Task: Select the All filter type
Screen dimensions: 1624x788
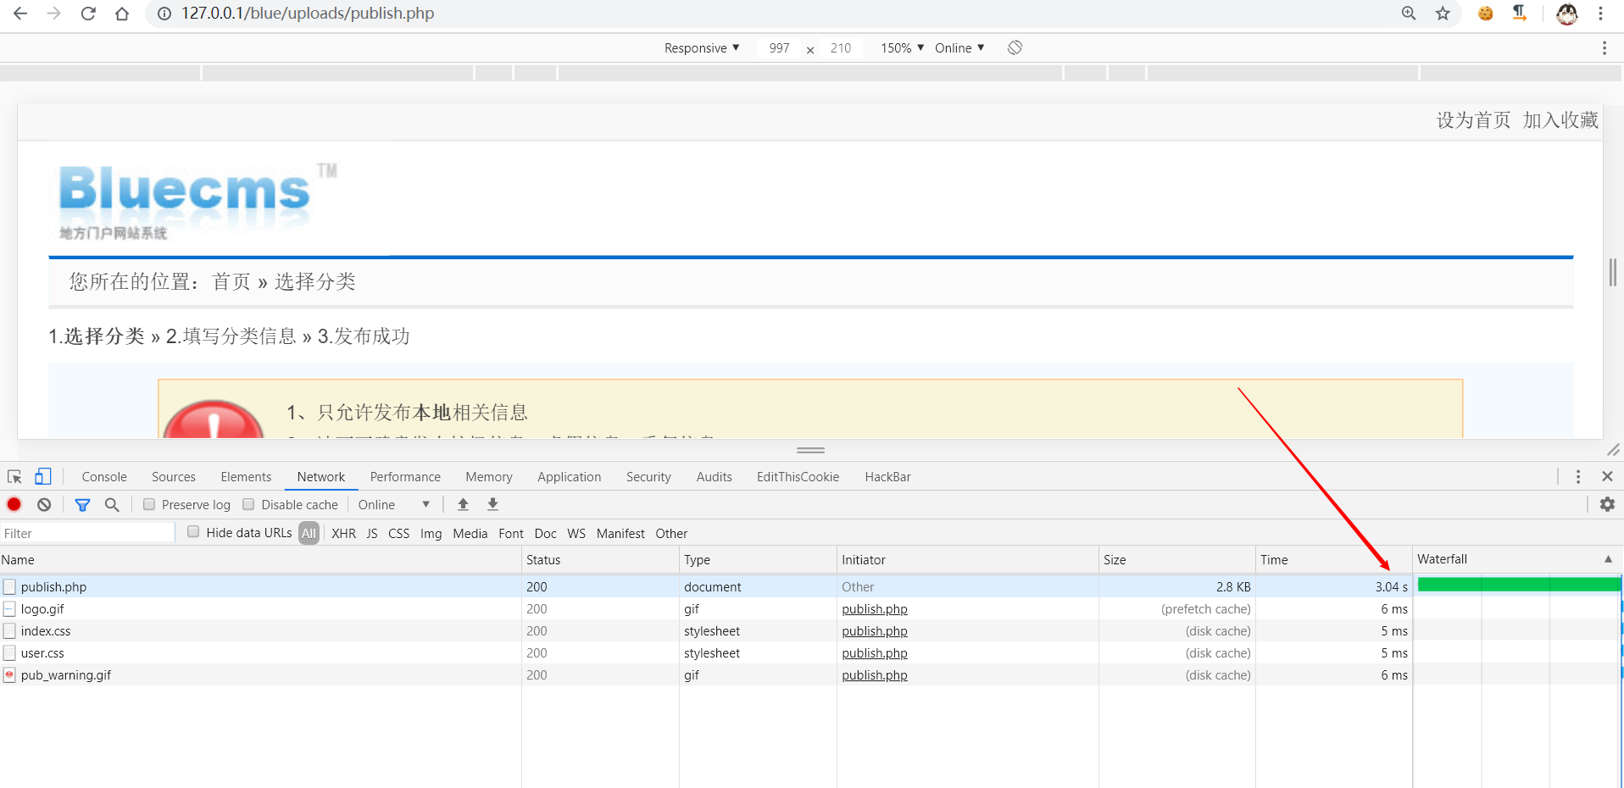Action: click(x=309, y=534)
